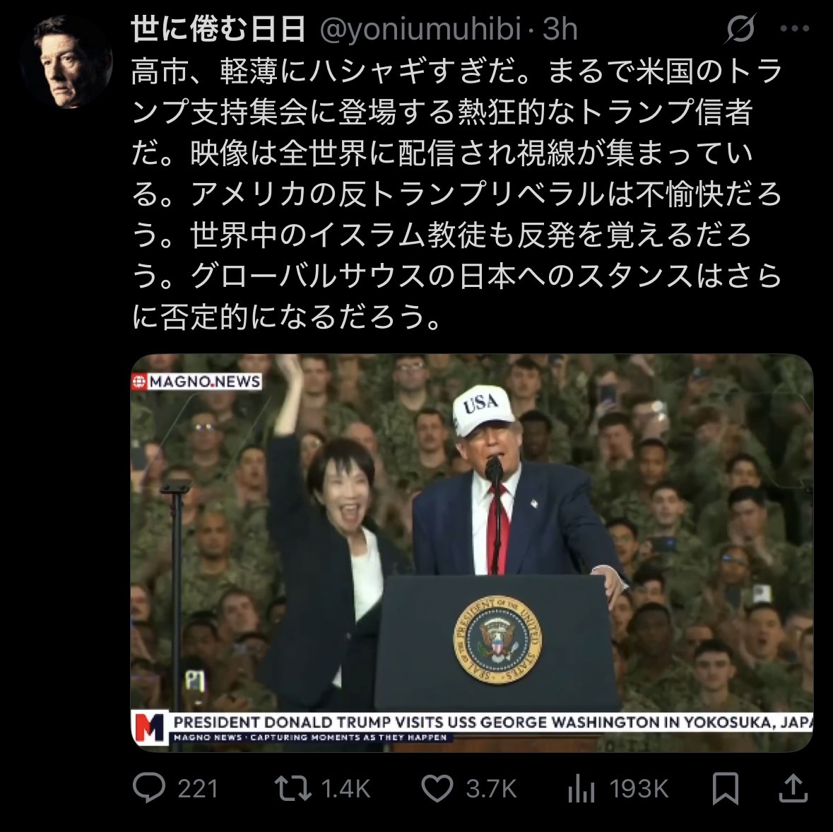Tap the 3h timestamp
This screenshot has width=833, height=832.
coord(560,29)
